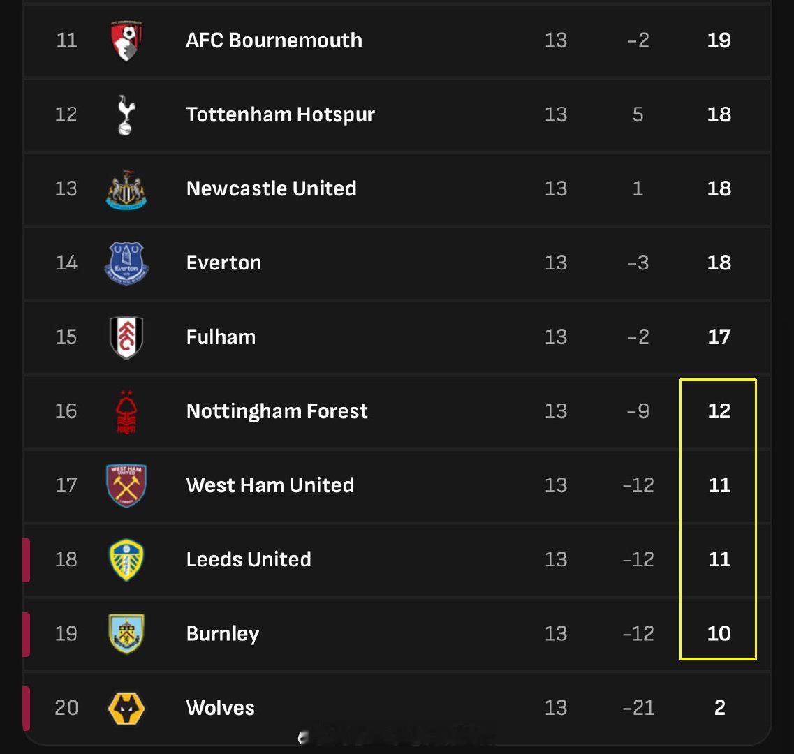
Task: Open the Nottingham Forest team name
Action: [277, 411]
